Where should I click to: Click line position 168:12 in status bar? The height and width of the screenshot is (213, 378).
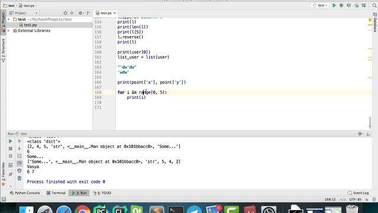tap(330, 199)
